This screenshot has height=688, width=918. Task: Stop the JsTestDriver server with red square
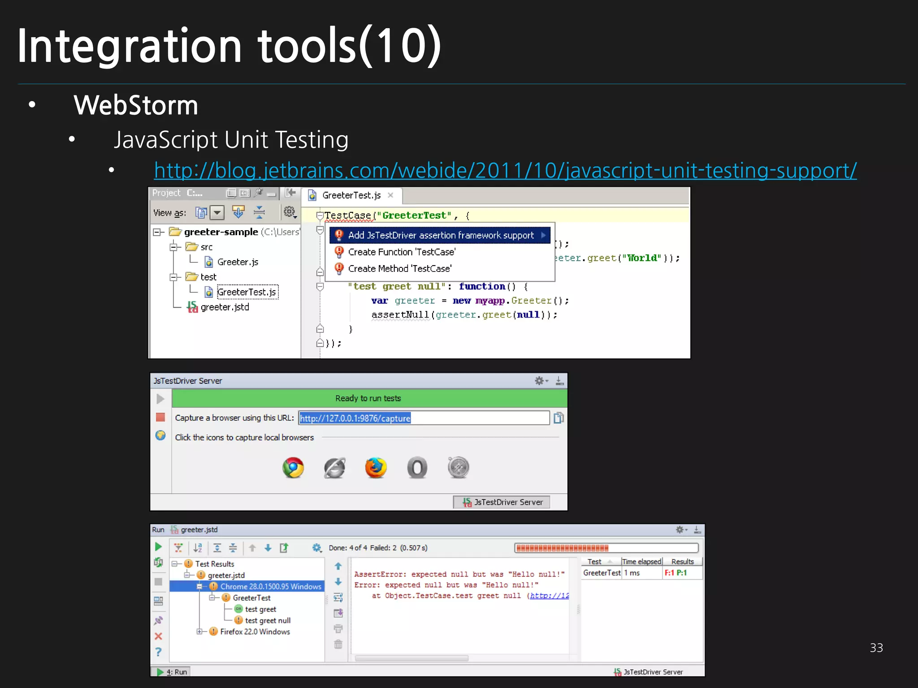tap(160, 417)
